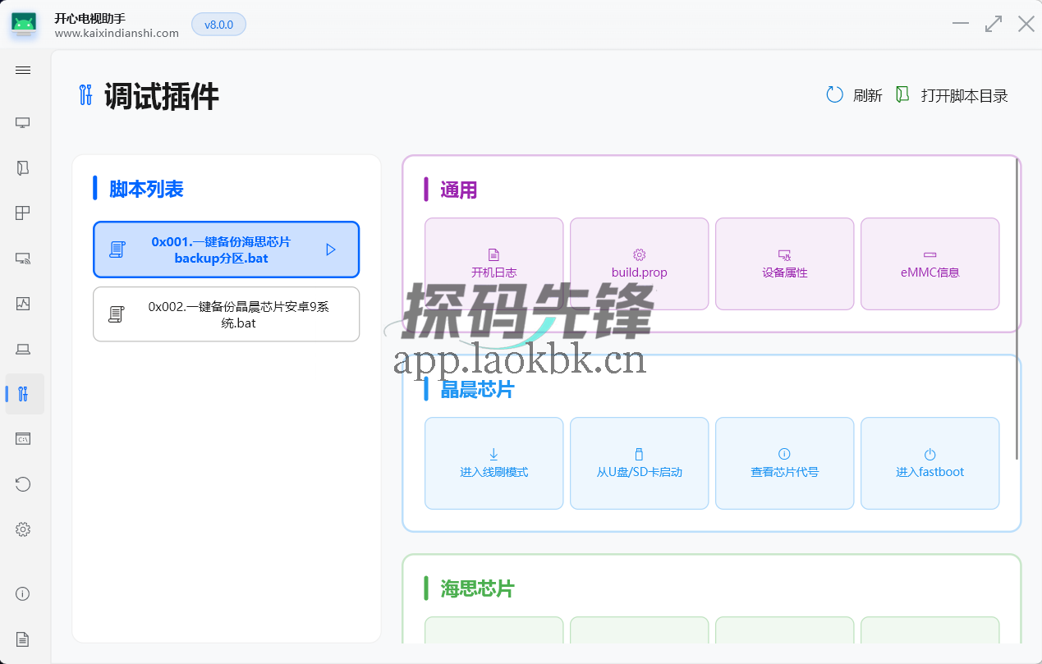
Task: Open the 开机日志 card
Action: [494, 263]
